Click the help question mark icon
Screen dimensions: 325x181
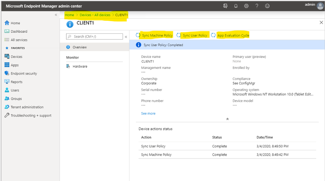257,6
